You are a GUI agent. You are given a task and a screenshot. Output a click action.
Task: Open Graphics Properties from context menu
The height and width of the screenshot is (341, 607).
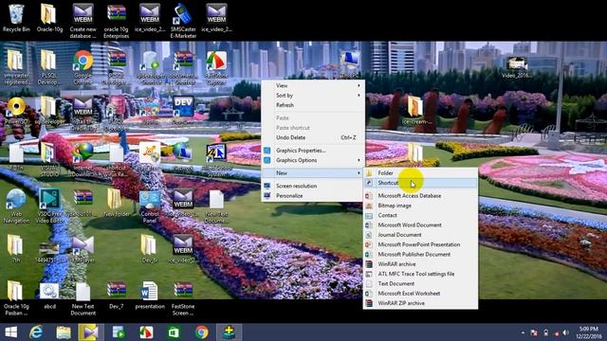[x=313, y=151]
